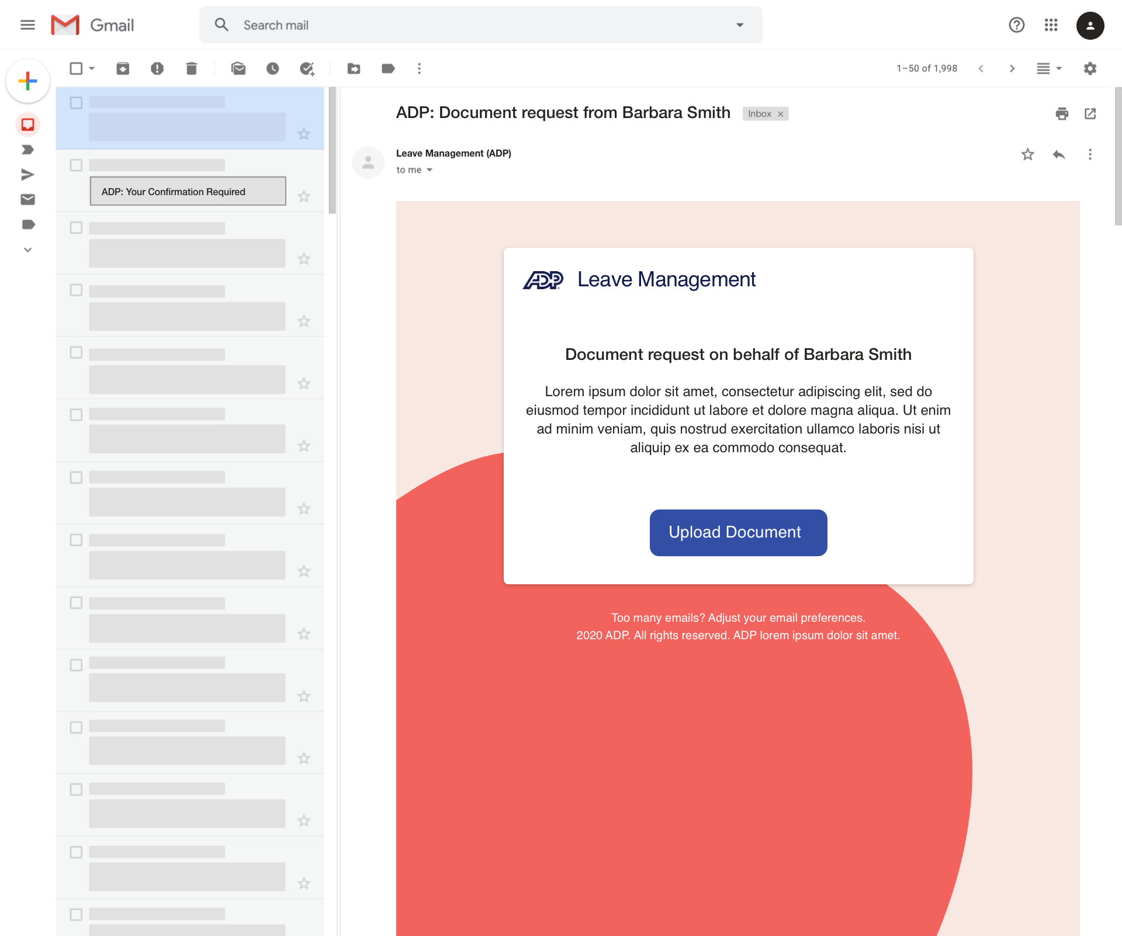Click sender name Leave Management (ADP)
1122x936 pixels.
click(453, 153)
